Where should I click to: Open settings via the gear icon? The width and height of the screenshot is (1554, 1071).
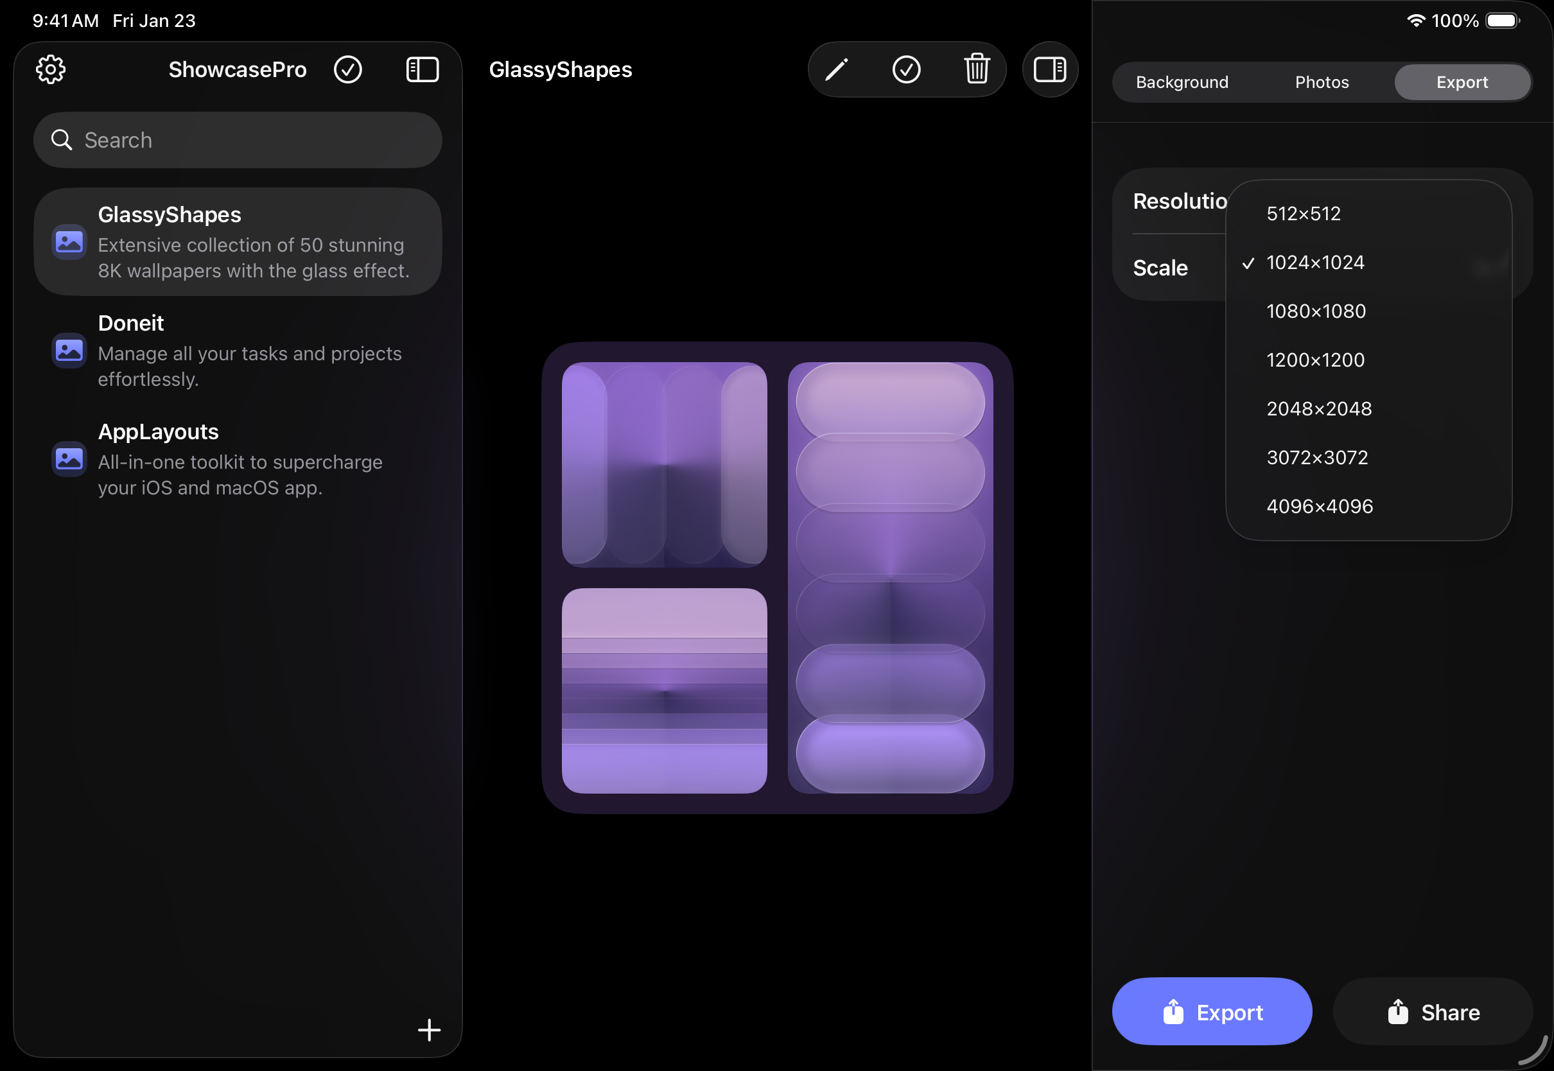(50, 70)
